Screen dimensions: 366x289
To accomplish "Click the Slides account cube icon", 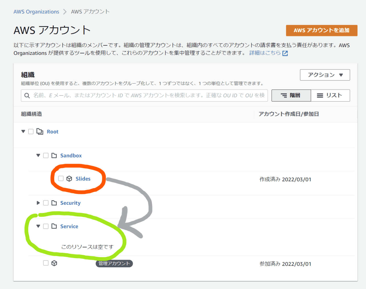I will click(x=69, y=179).
